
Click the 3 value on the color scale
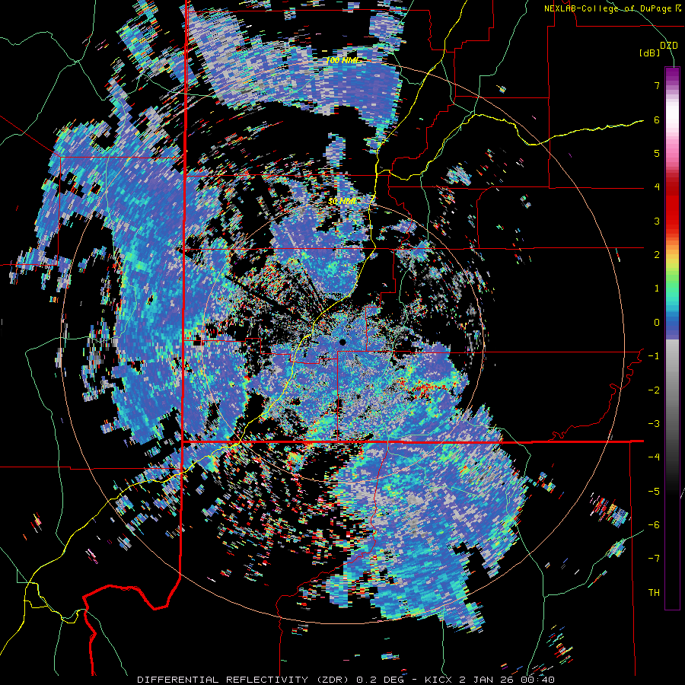pyautogui.click(x=657, y=221)
